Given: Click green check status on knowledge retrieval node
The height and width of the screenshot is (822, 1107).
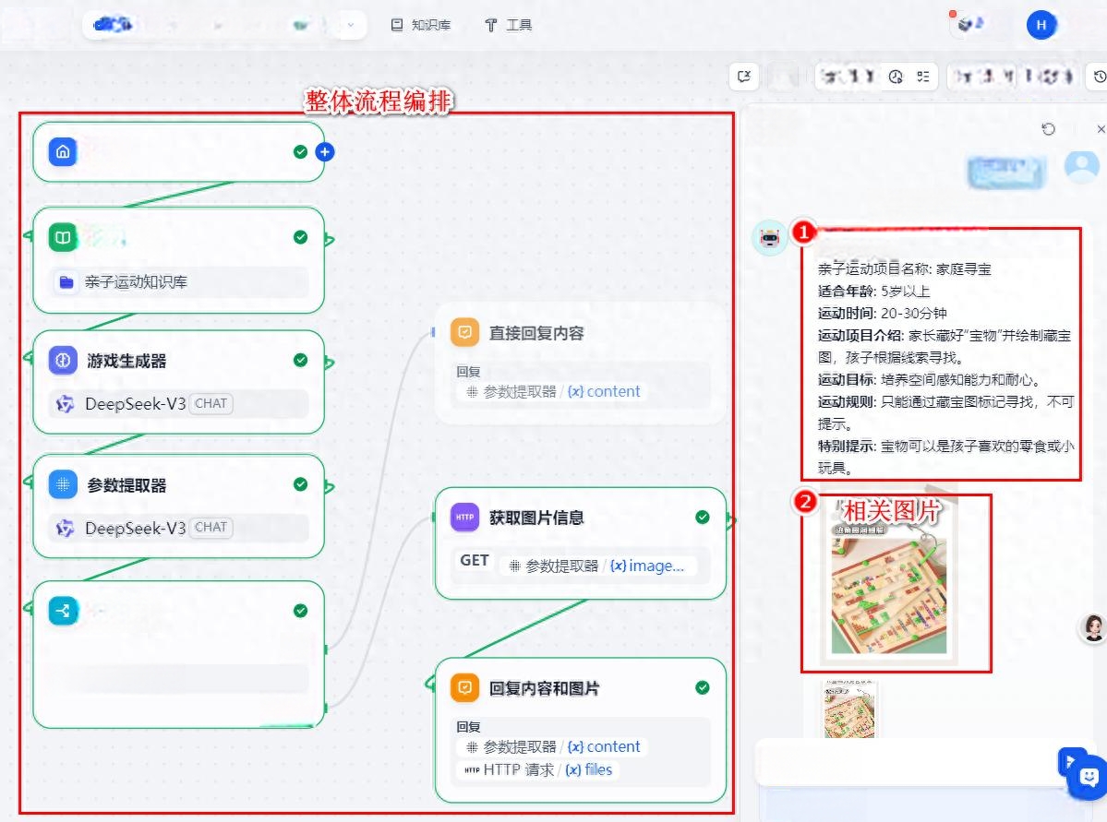Looking at the screenshot, I should point(301,237).
